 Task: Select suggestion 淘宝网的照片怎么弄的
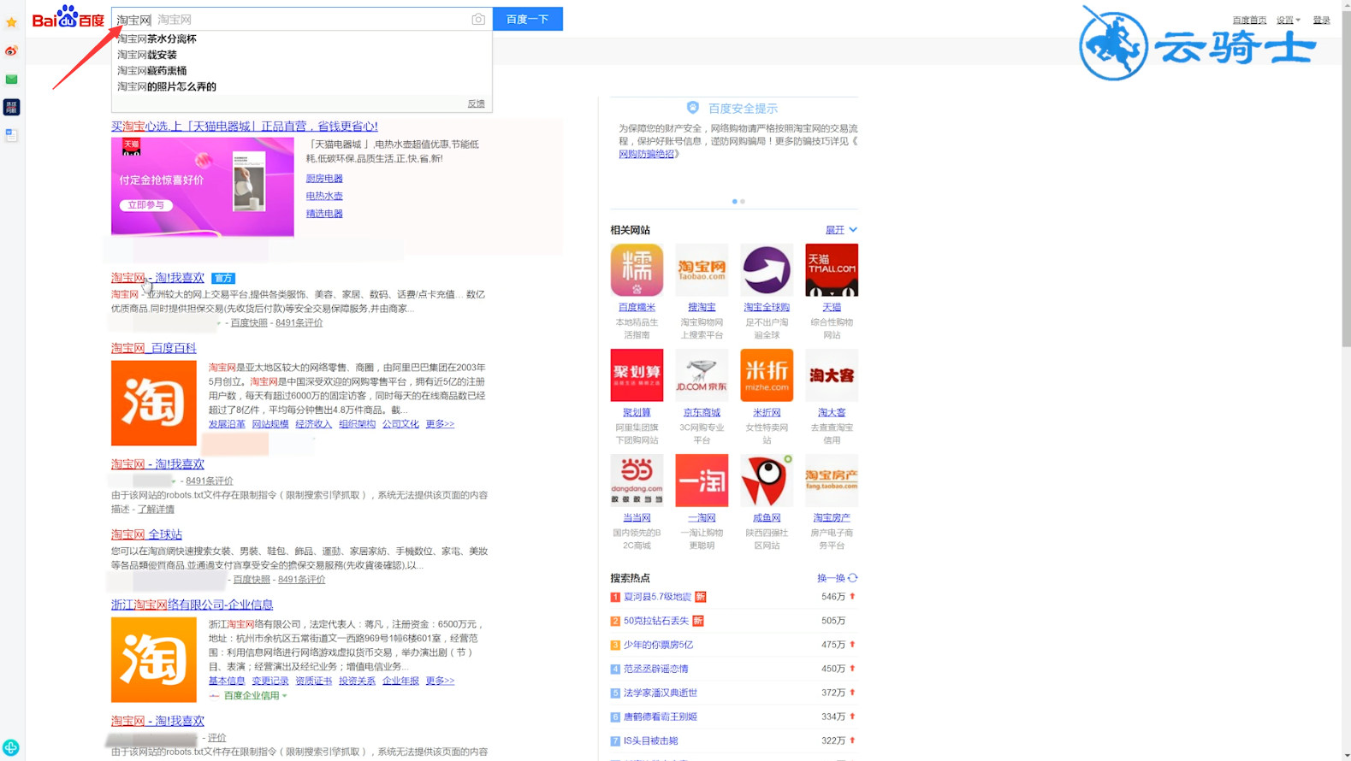point(167,86)
